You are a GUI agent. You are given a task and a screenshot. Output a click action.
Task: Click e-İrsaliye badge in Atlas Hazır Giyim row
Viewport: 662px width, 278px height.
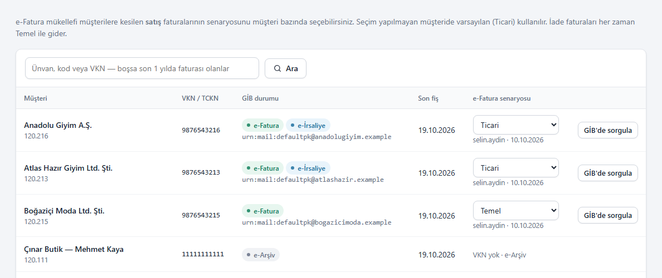(x=308, y=168)
